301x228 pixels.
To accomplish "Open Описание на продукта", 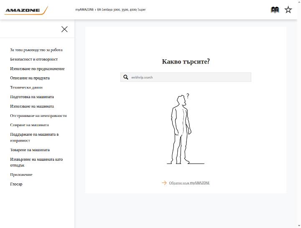I will pos(30,78).
